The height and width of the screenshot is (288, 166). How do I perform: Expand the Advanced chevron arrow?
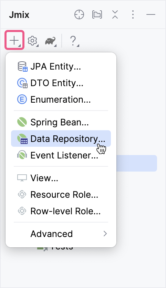105,234
